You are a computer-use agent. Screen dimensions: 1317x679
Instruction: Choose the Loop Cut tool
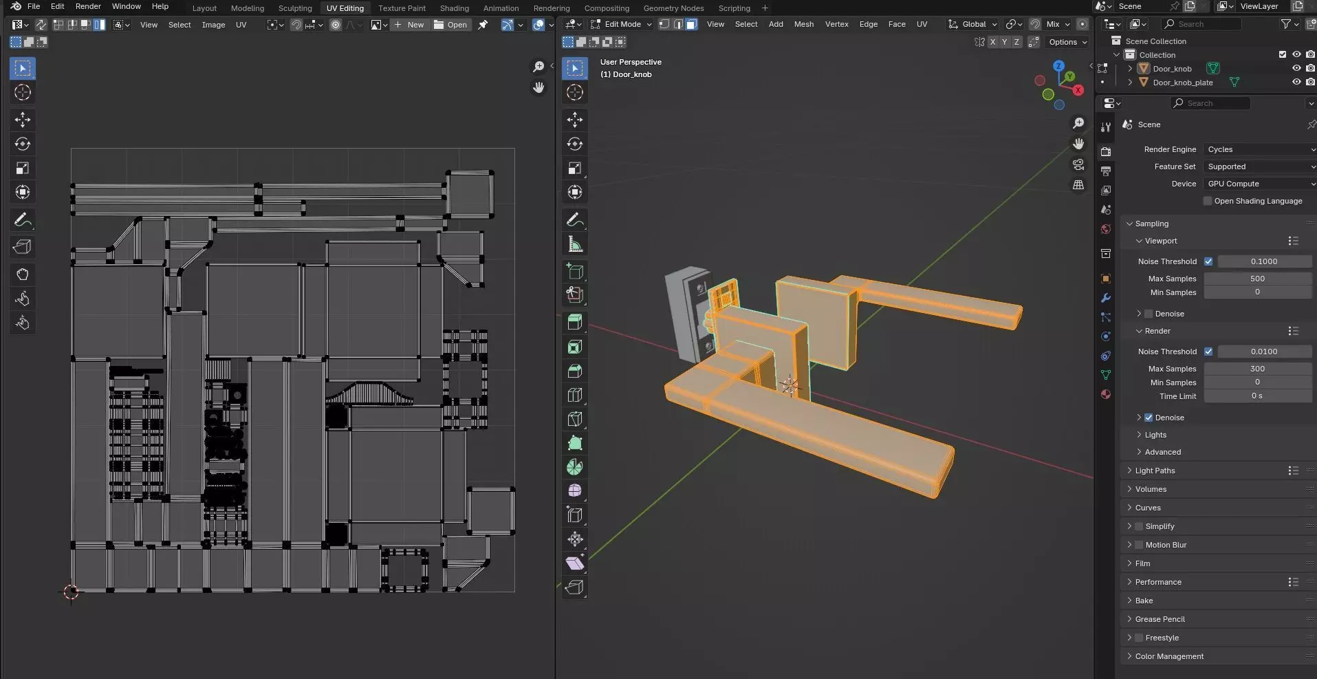click(575, 395)
